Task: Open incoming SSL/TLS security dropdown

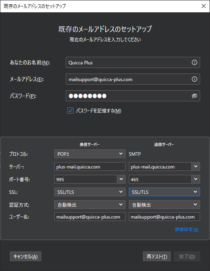Action: [90, 192]
